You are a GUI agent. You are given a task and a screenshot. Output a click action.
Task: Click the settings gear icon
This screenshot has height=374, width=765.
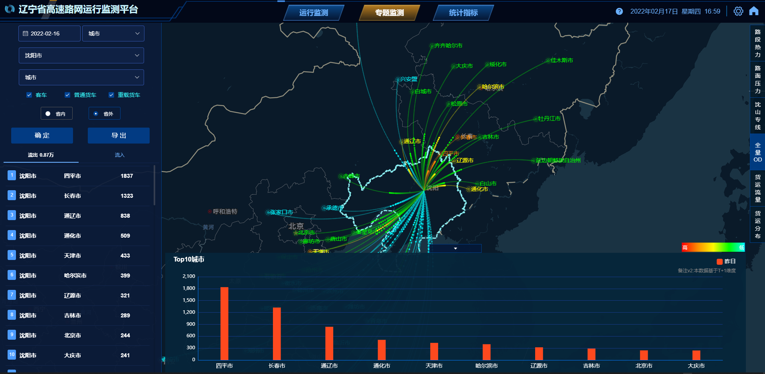[x=738, y=11]
